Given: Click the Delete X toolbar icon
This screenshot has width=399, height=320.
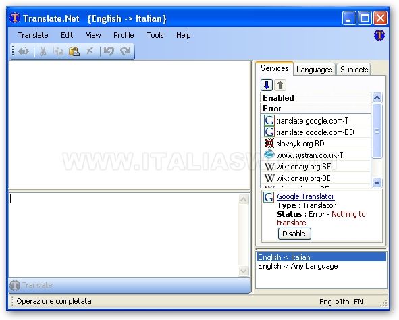Looking at the screenshot, I should pyautogui.click(x=90, y=51).
